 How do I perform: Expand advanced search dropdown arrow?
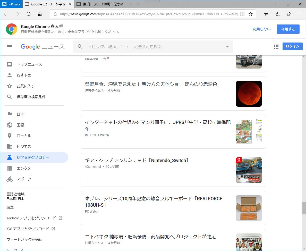227,47
